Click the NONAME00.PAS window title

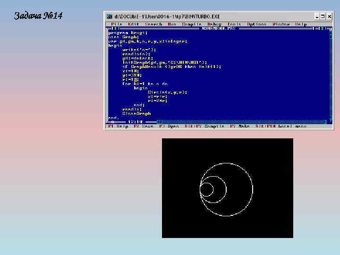(219, 28)
